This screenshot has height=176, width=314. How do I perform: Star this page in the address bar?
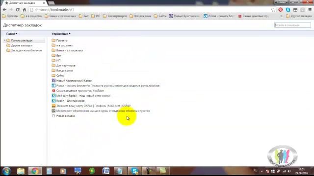click(273, 10)
